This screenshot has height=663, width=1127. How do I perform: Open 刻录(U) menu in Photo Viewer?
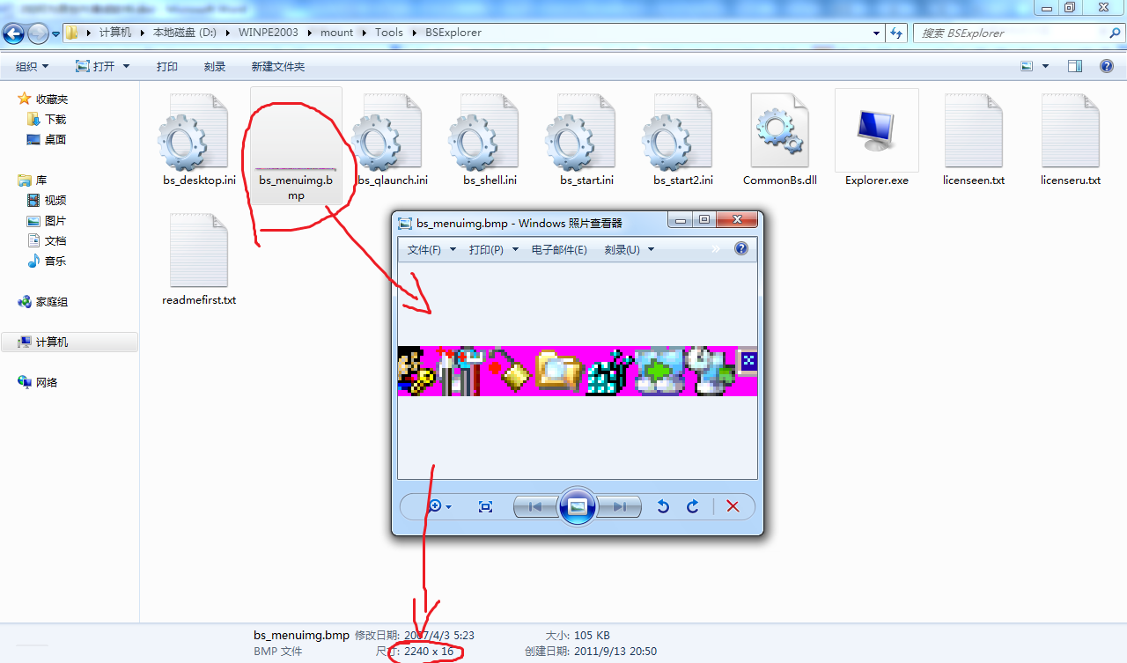(x=629, y=249)
